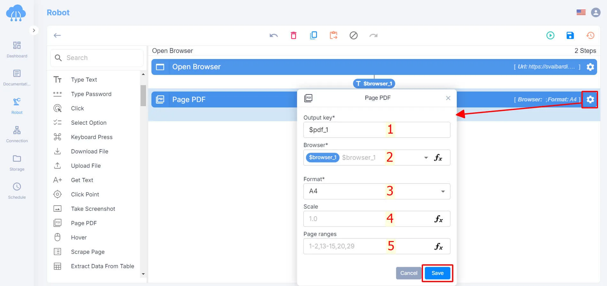The width and height of the screenshot is (607, 286).
Task: Click the PDF icon on Page PDF step
Action: pos(160,99)
